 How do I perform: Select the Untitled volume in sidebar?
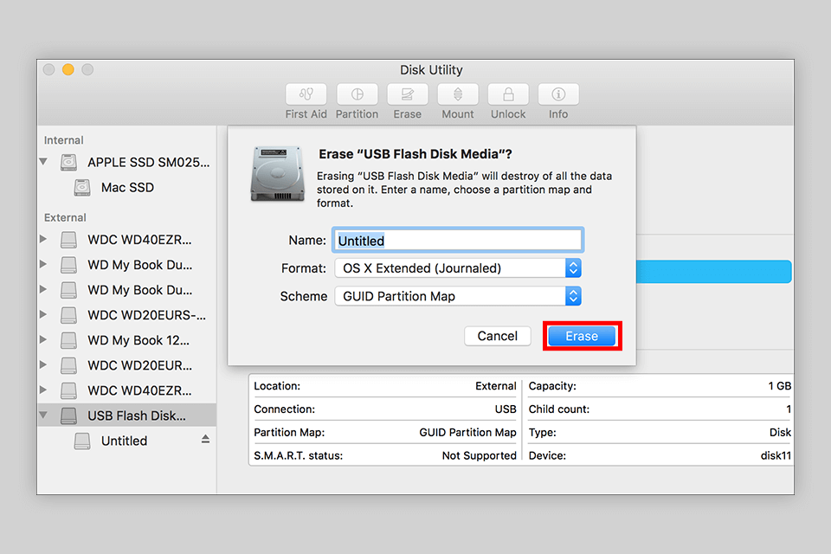[x=124, y=441]
